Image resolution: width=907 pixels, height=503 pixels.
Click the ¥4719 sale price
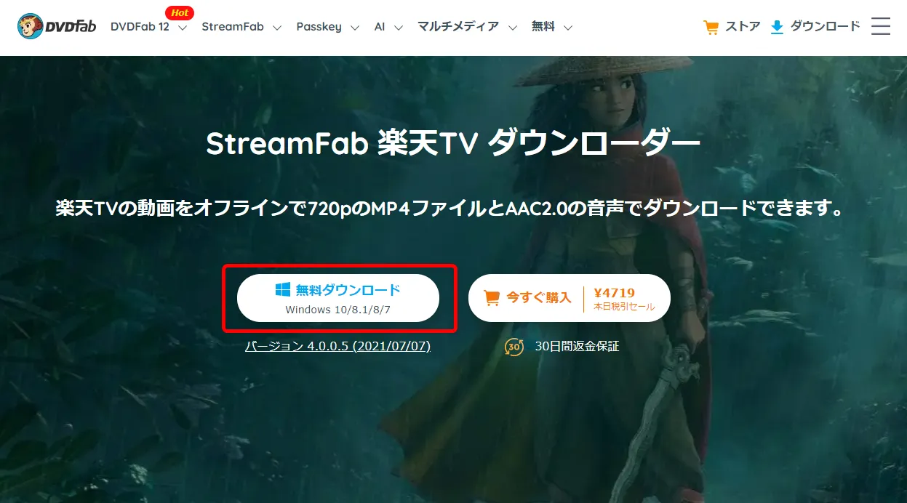[x=615, y=293]
